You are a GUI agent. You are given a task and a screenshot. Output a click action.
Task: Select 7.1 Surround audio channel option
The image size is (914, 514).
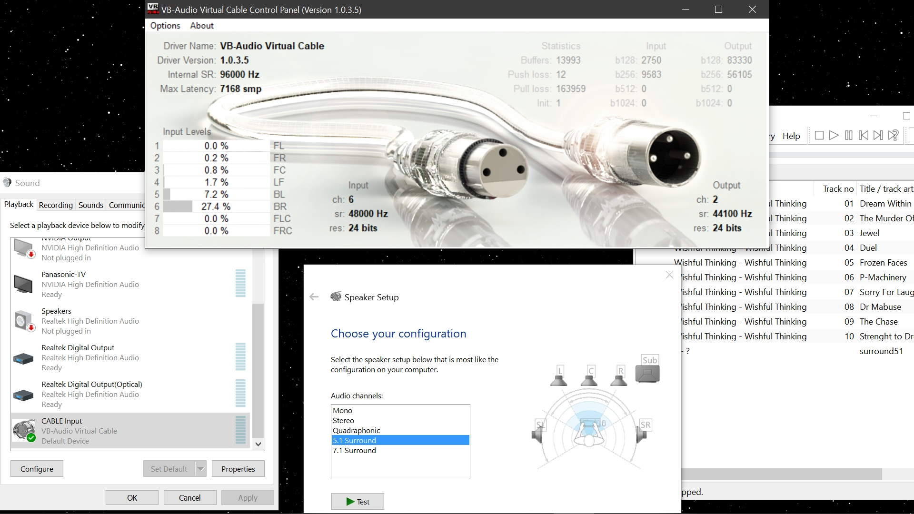400,450
